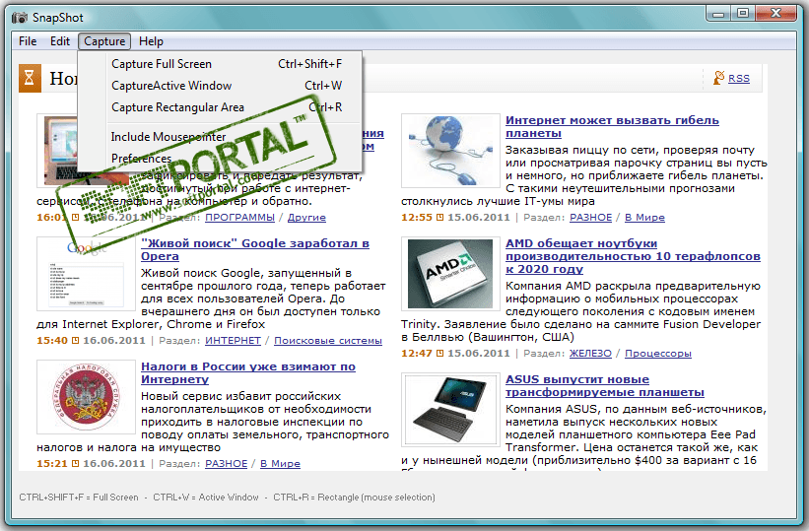
Task: Click the Процессоры link
Action: (x=658, y=354)
